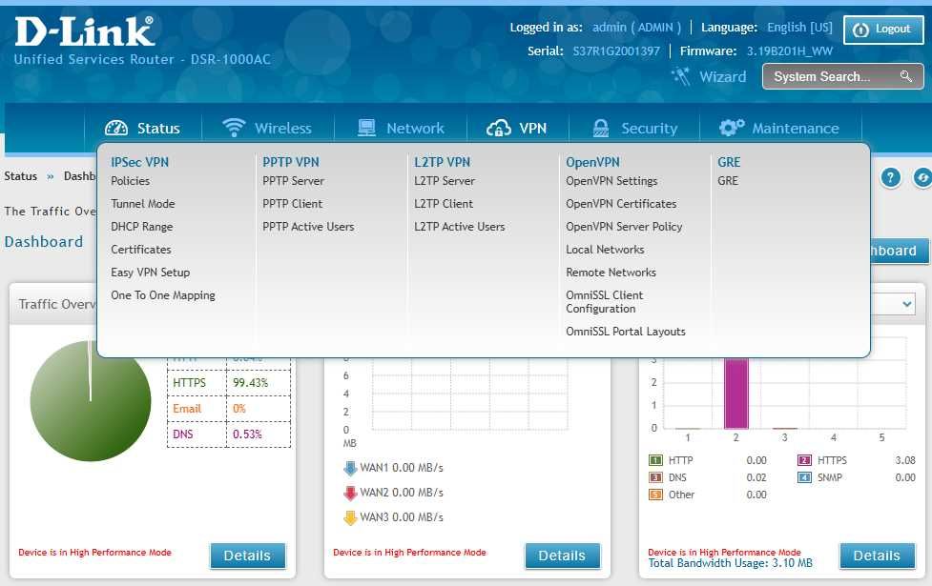Open the Maintenance menu
The height and width of the screenshot is (586, 932).
(x=779, y=129)
